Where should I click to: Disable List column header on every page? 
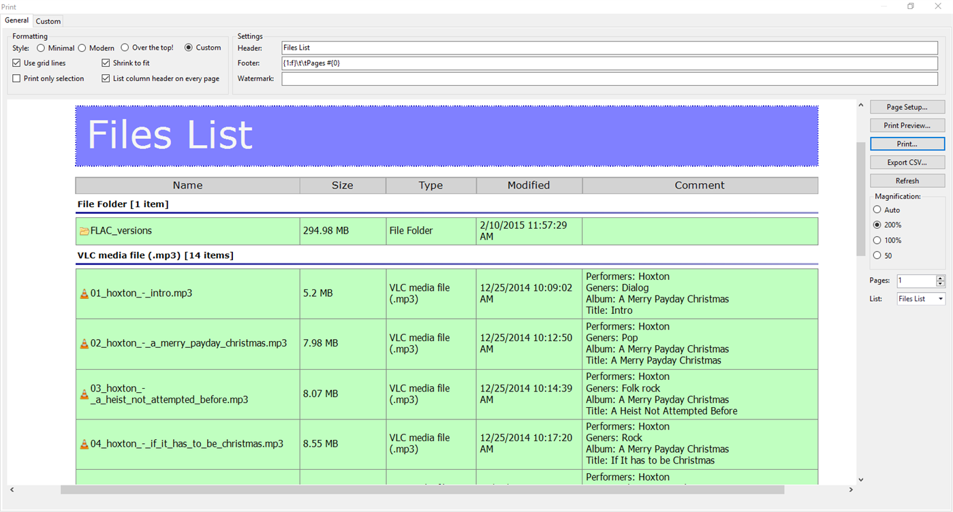point(106,78)
